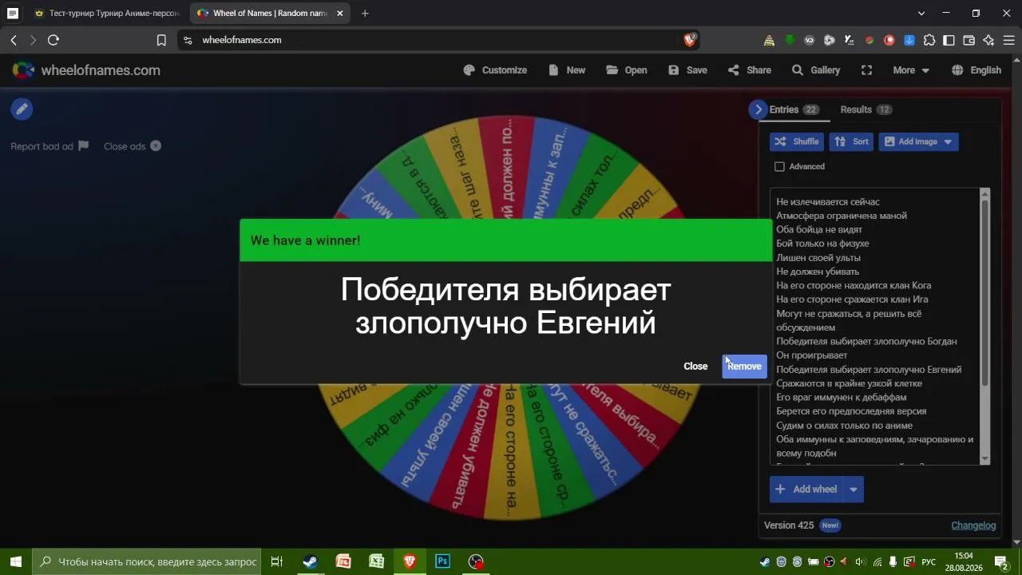Expand the Add image dropdown
This screenshot has height=575, width=1022.
click(948, 141)
